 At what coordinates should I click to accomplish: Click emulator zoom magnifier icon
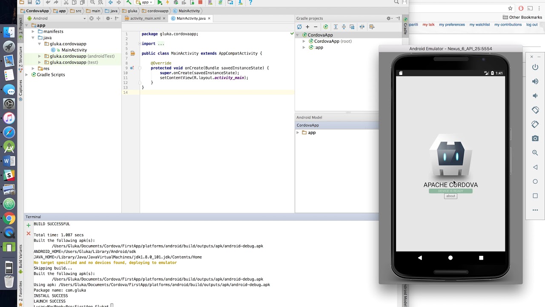pos(535,153)
